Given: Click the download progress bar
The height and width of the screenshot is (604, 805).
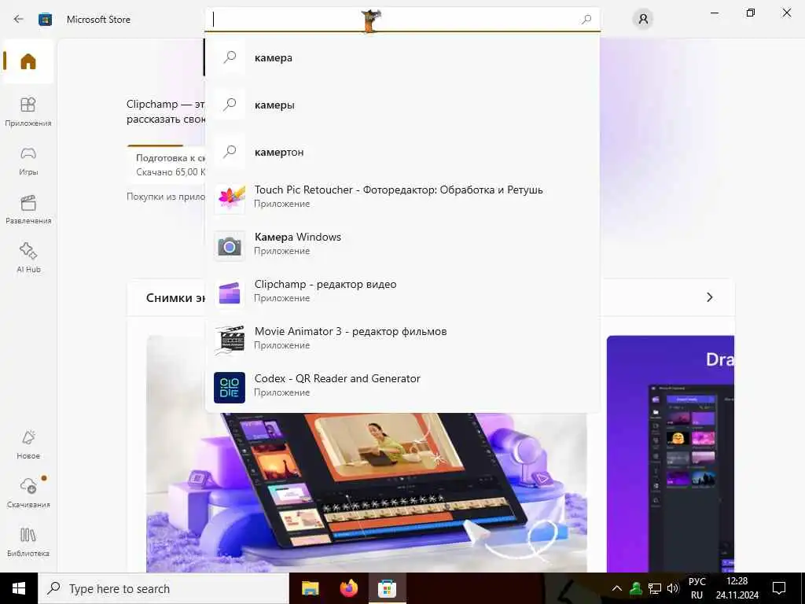Looking at the screenshot, I should (166, 145).
